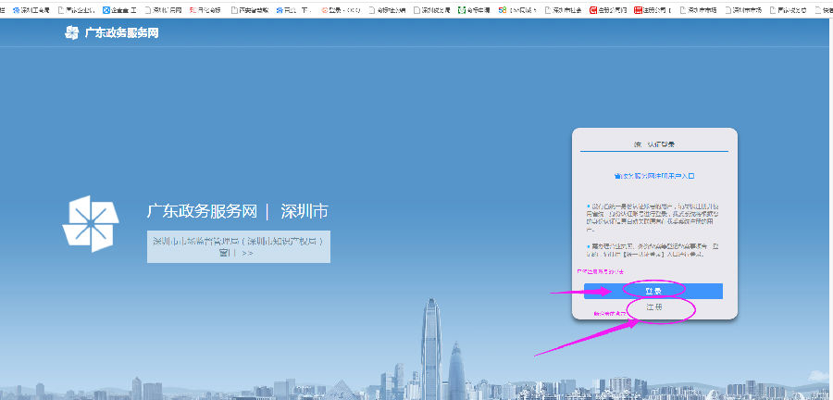Open the last bookmark at the far right
Screen dimensions: 833x400
coord(824,10)
